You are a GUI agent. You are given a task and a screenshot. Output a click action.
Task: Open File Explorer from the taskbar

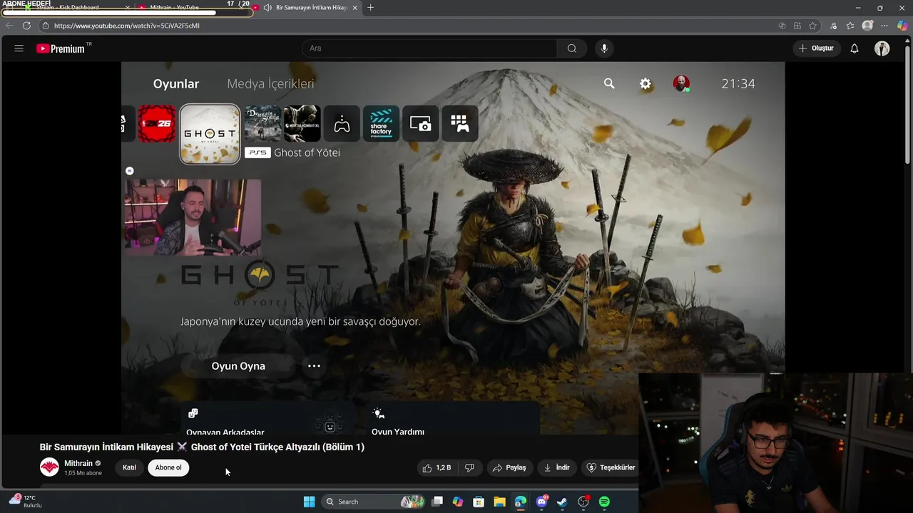click(x=499, y=502)
